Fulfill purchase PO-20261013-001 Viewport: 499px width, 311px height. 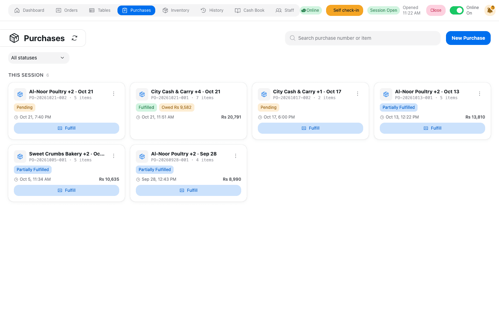(x=432, y=128)
